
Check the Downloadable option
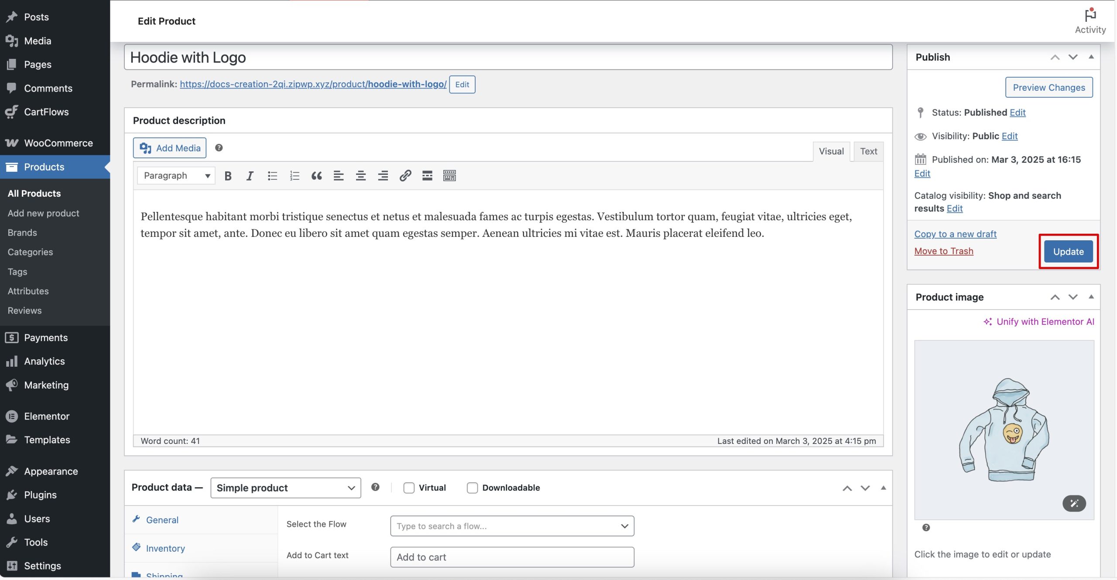472,488
